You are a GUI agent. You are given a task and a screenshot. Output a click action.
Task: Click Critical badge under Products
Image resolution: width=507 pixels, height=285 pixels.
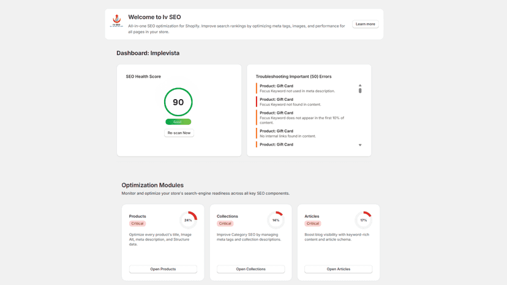(137, 224)
